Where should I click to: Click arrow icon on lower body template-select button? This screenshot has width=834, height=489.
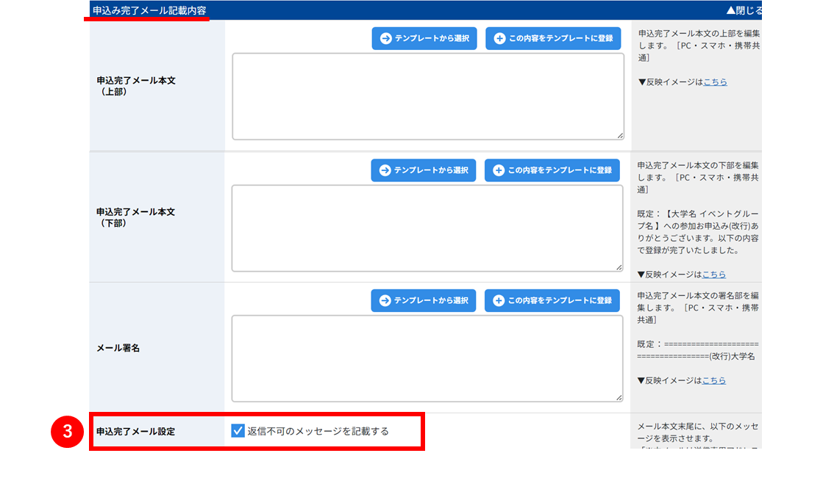pyautogui.click(x=385, y=170)
